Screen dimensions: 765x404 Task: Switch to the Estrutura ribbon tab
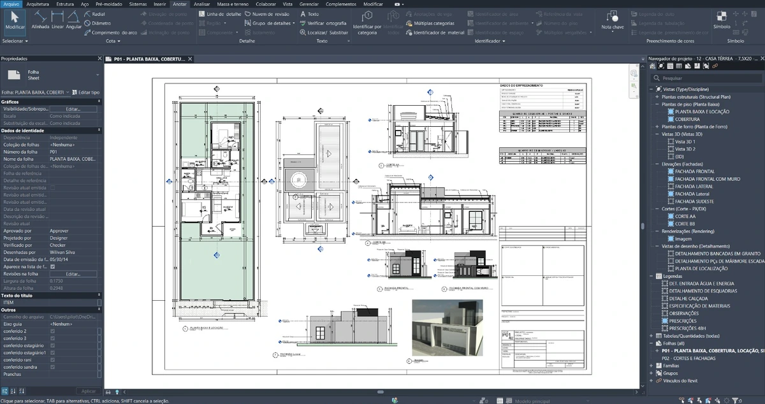tap(65, 4)
